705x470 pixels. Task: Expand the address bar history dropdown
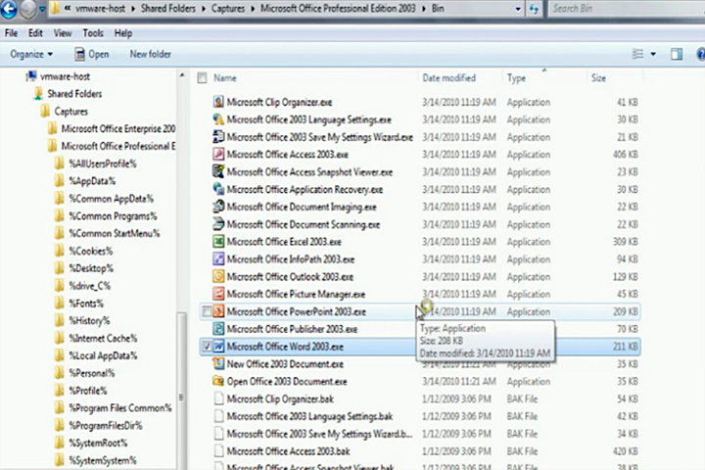click(x=518, y=9)
